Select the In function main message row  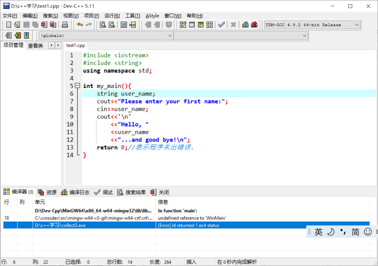(186, 211)
